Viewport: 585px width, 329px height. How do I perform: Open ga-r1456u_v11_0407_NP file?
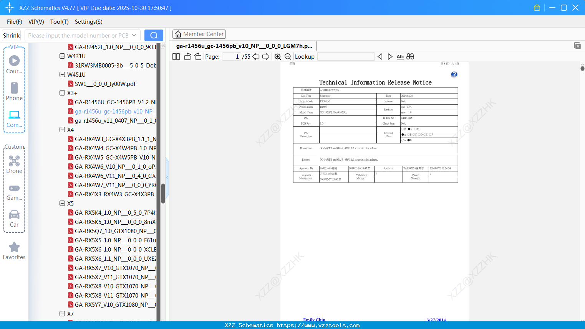(115, 120)
